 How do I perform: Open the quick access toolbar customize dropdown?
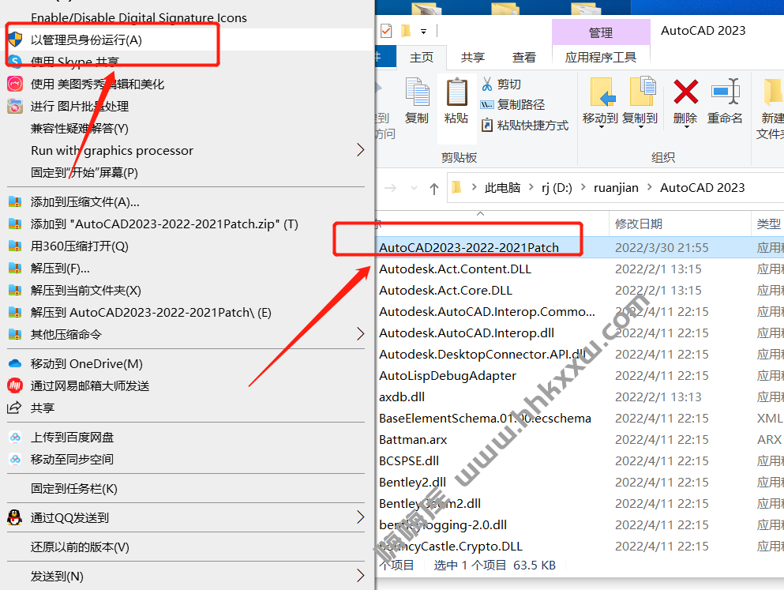coord(423,32)
